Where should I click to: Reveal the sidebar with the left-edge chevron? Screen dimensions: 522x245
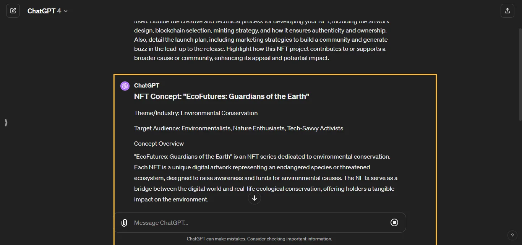pos(6,123)
